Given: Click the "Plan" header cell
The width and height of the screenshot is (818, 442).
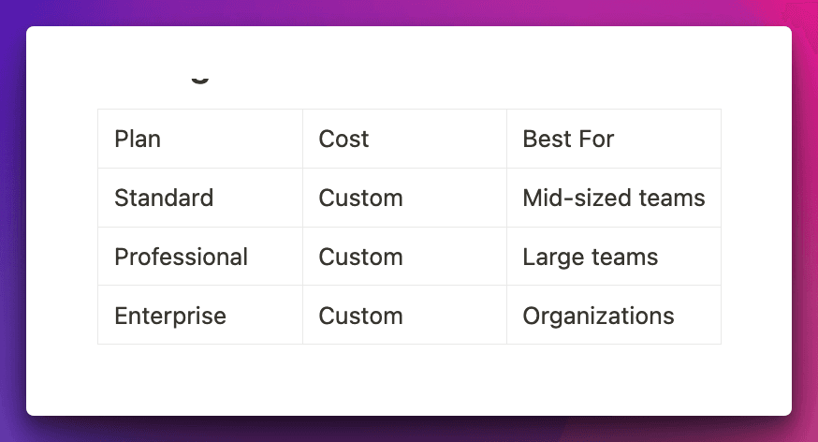Looking at the screenshot, I should click(138, 140).
